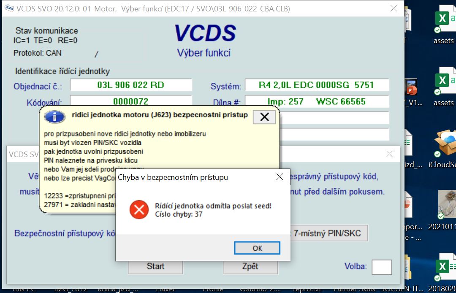Click the blue info icon in balloon
This screenshot has height=293, width=456.
tap(55, 117)
